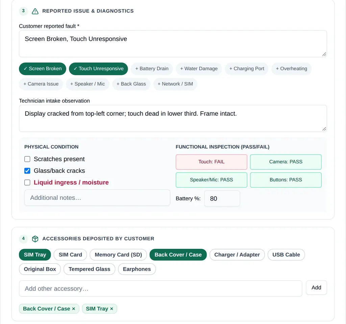Image resolution: width=346 pixels, height=324 pixels.
Task: Focus the Additional notes field
Action: click(x=97, y=198)
